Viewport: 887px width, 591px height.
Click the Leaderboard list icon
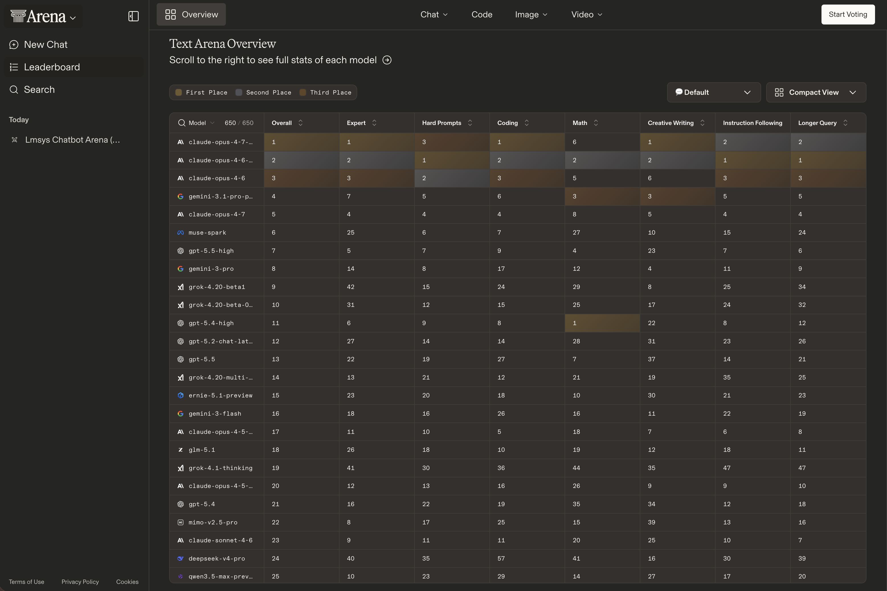[14, 67]
